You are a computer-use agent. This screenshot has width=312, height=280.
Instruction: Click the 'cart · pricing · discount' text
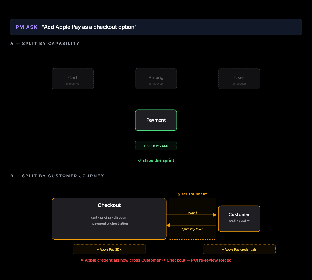click(109, 217)
